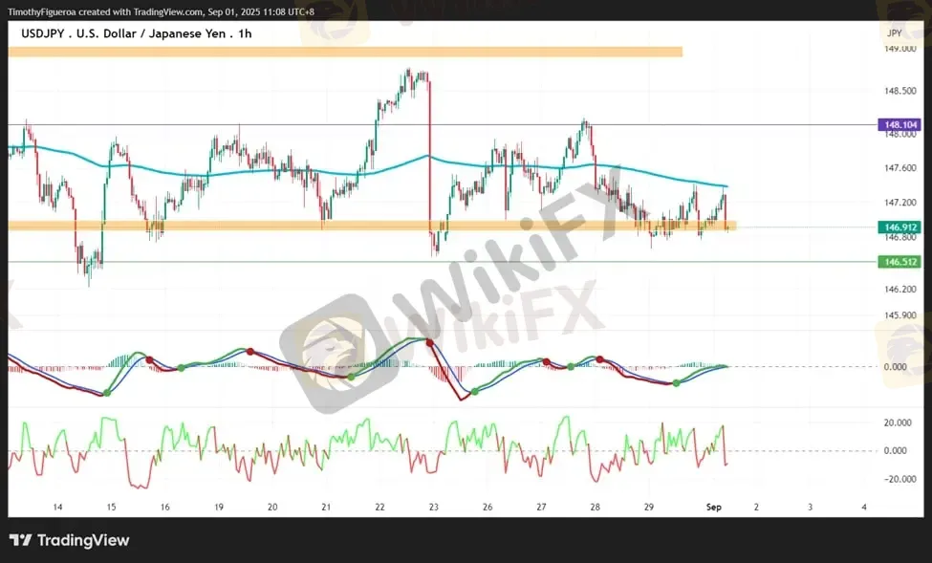Click the green 146.512 price level label
Viewport: 932px width, 563px height.
pyautogui.click(x=899, y=262)
